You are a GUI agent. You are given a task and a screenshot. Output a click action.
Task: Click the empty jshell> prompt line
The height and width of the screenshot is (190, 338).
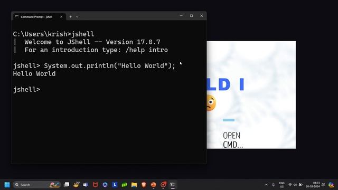(x=27, y=89)
